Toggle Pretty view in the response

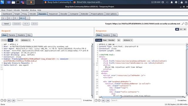[99, 40]
